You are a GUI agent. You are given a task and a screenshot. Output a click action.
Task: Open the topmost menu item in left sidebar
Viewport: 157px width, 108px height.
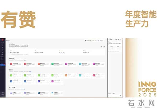[3, 42]
